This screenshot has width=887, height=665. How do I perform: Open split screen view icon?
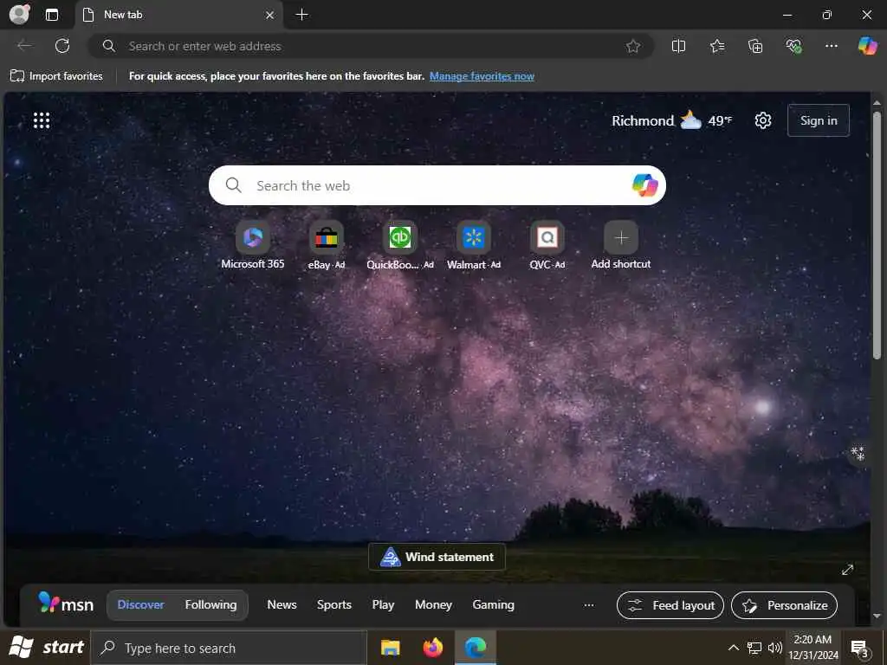678,46
